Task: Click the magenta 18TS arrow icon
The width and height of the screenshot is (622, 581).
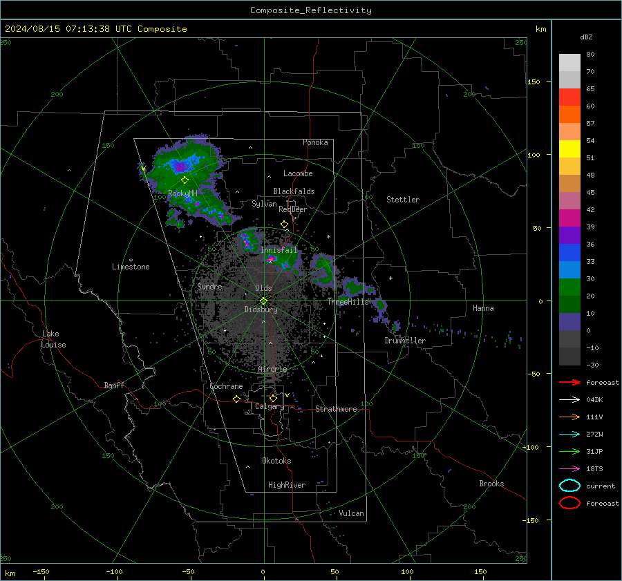Action: (569, 469)
